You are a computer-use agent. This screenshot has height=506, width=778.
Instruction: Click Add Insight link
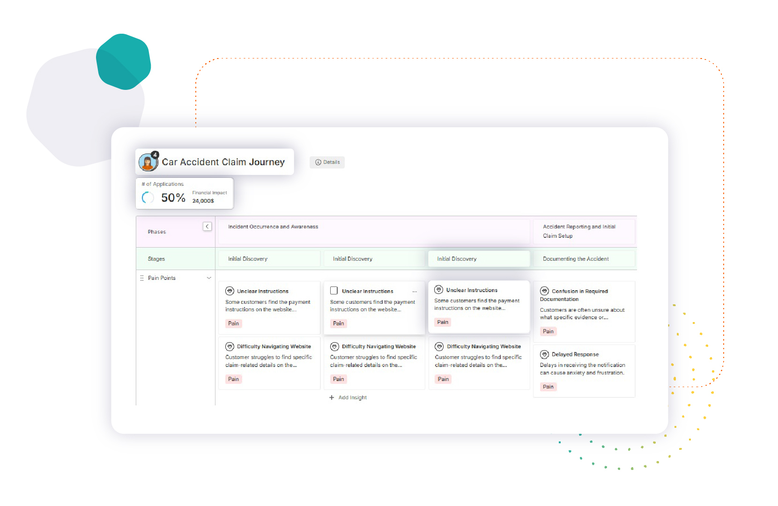point(353,397)
